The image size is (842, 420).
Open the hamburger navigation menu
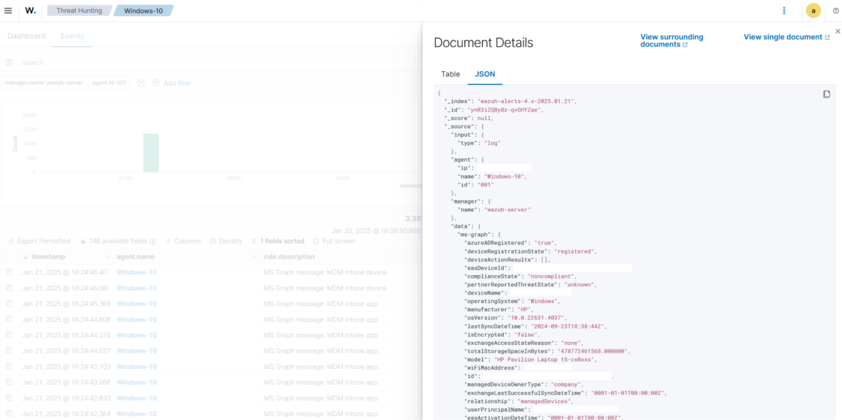[x=8, y=11]
